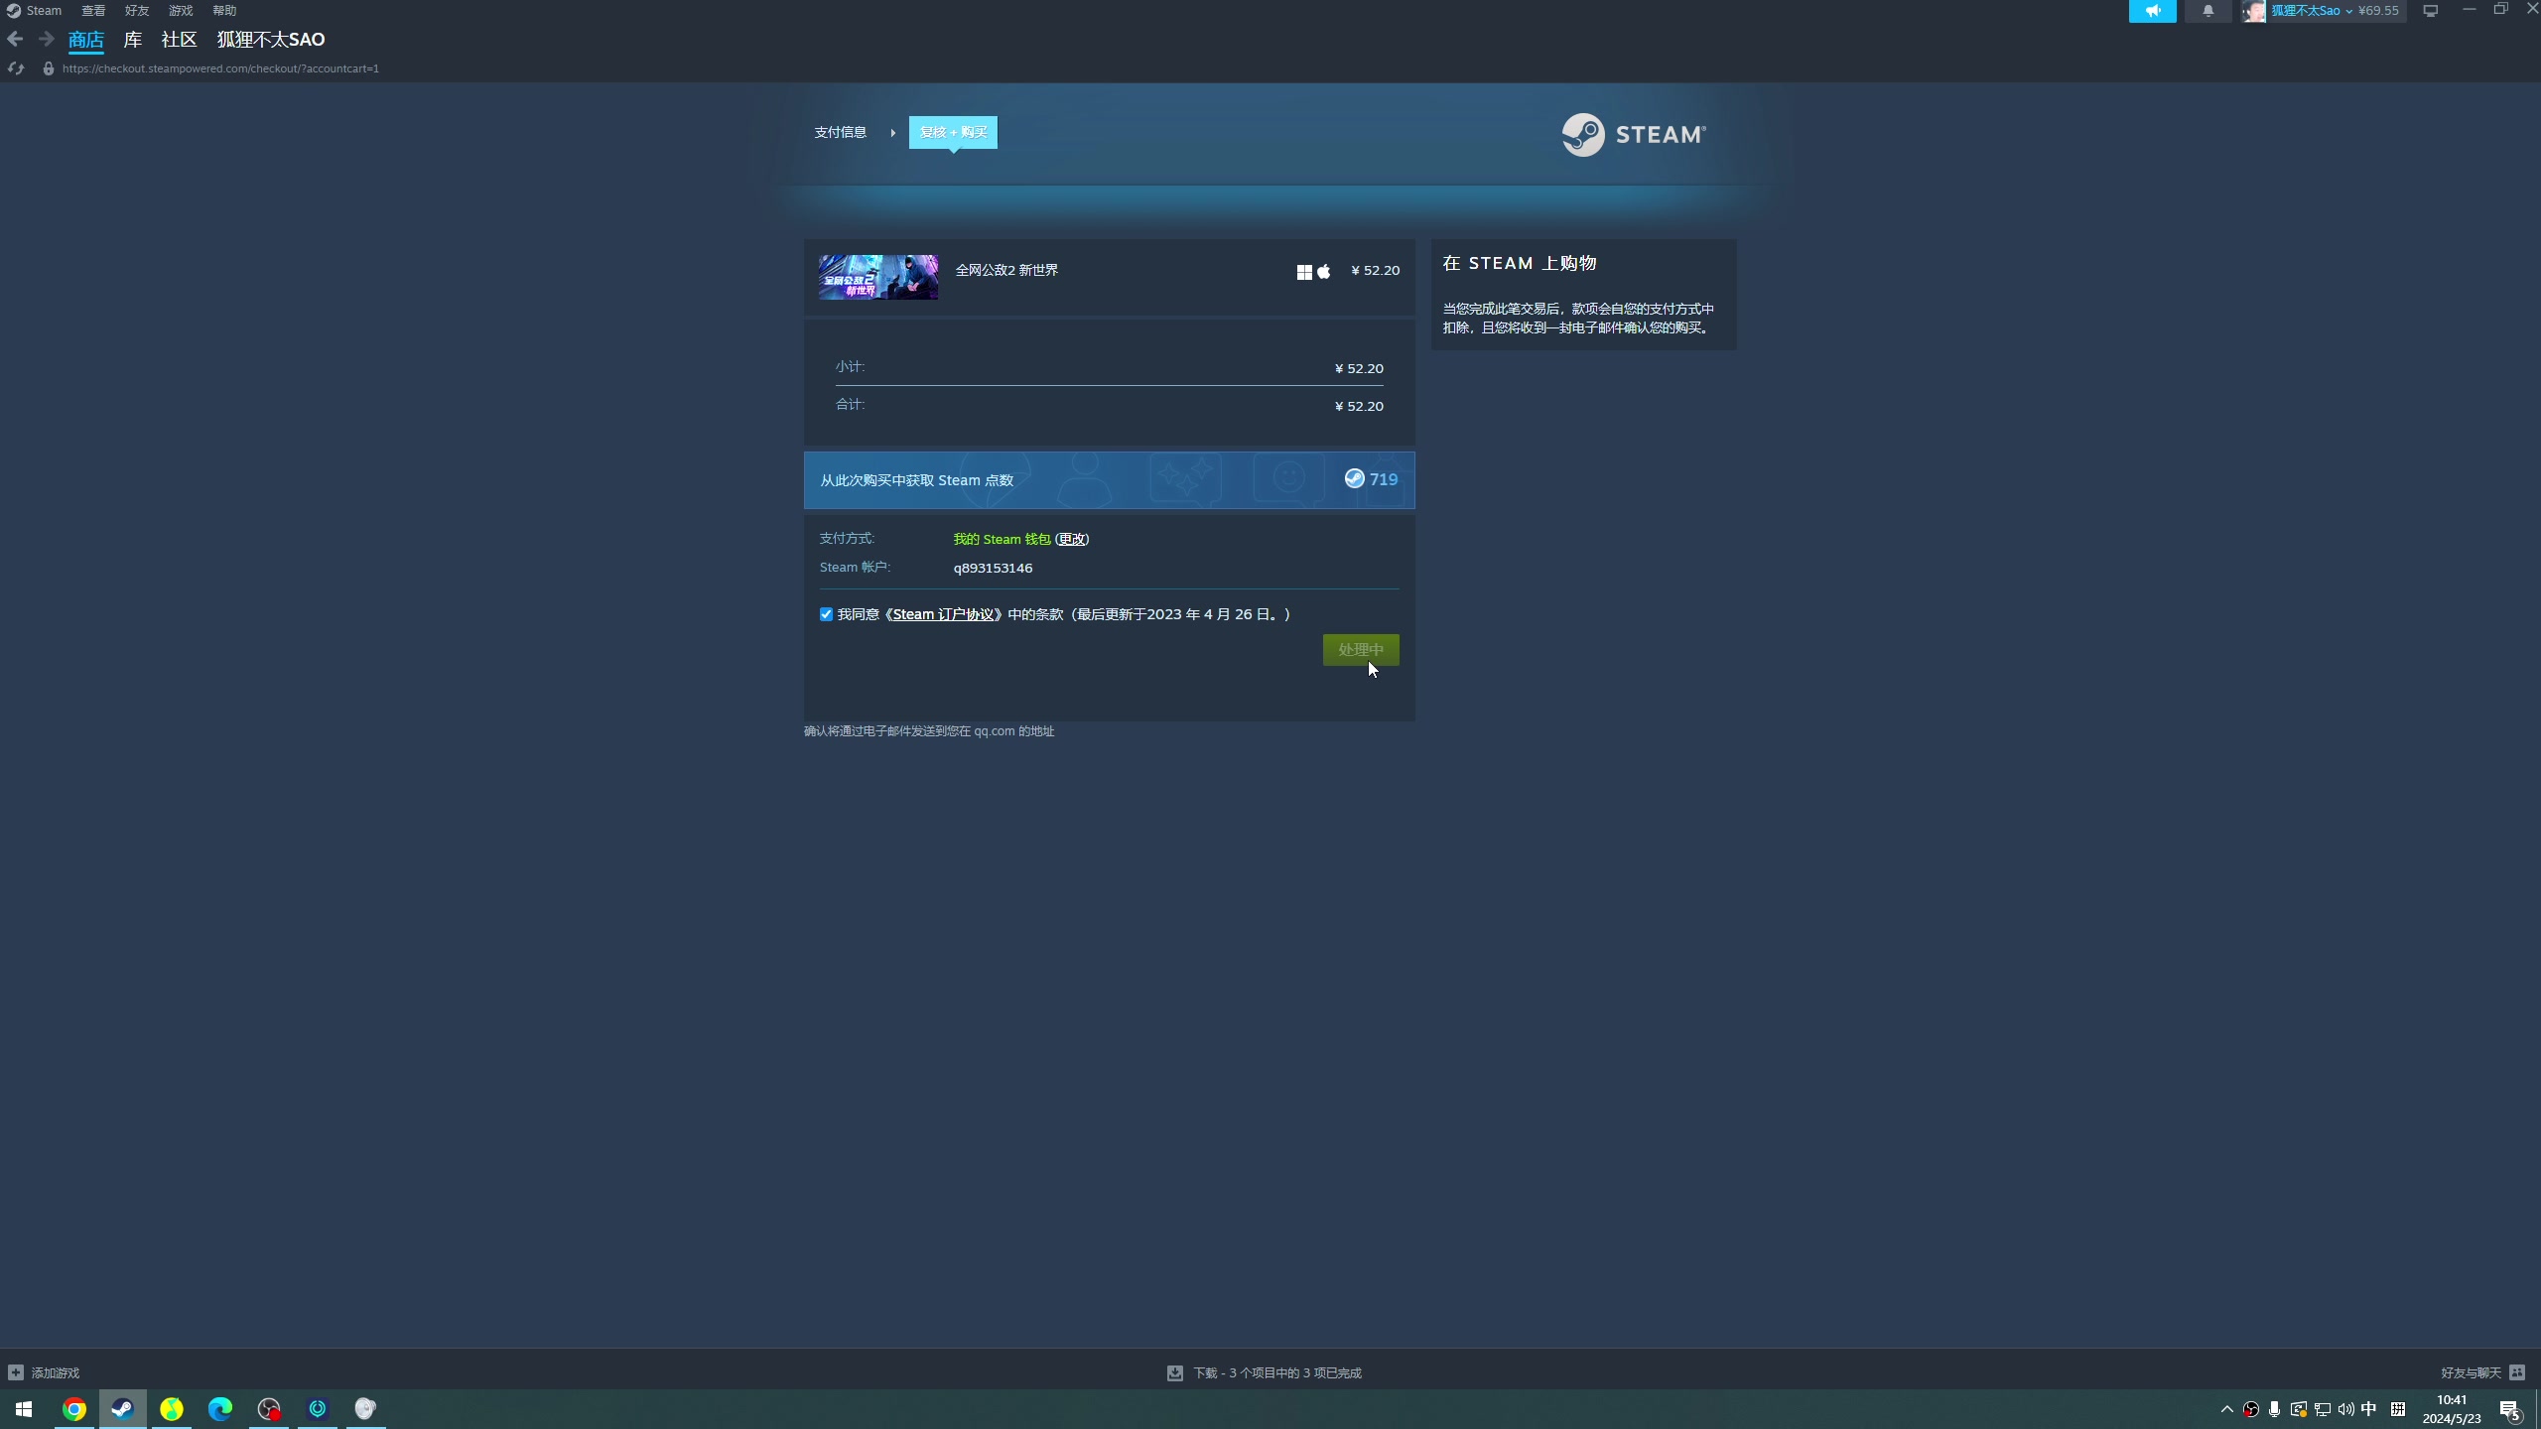Open the friends and chat grid icon
Image resolution: width=2541 pixels, height=1429 pixels.
tap(2516, 1372)
